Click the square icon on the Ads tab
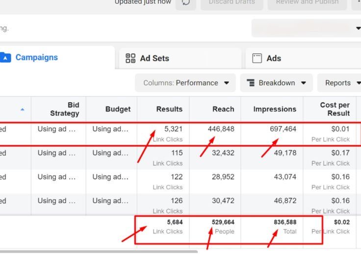 click(257, 58)
